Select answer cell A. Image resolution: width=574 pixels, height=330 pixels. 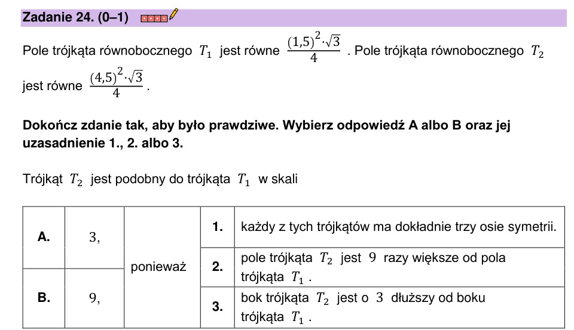[44, 237]
